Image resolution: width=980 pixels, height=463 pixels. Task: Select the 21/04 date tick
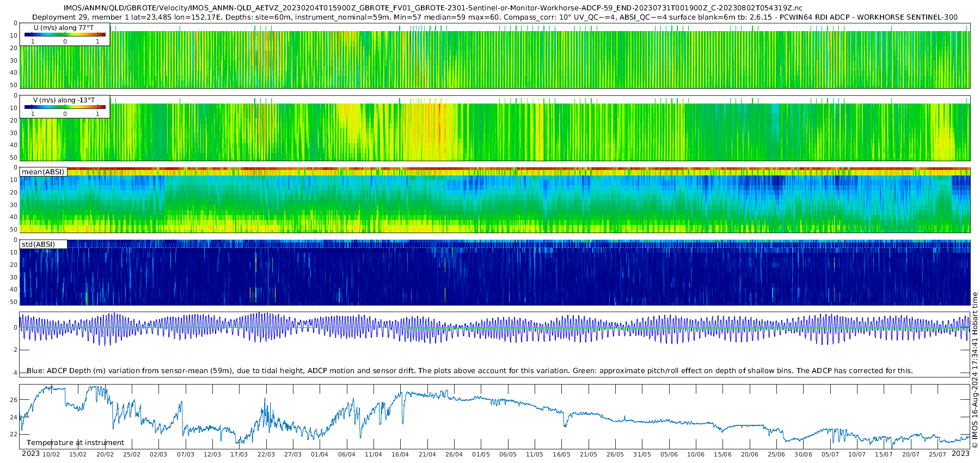pos(427,454)
